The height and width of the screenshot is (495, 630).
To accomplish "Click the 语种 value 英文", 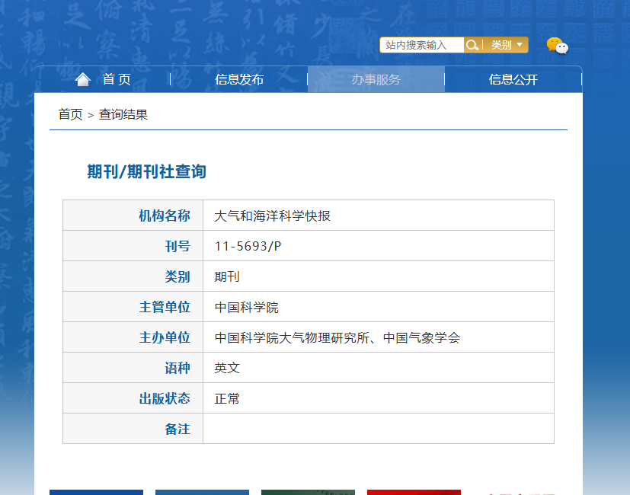I will coord(227,368).
